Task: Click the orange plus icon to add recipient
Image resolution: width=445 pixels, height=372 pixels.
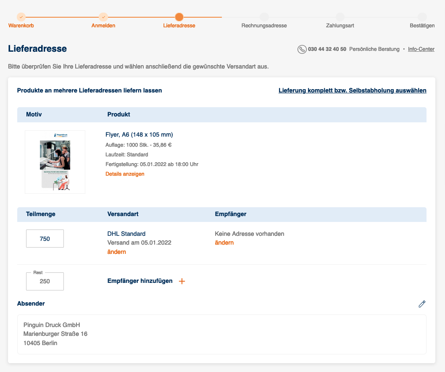Action: point(182,281)
